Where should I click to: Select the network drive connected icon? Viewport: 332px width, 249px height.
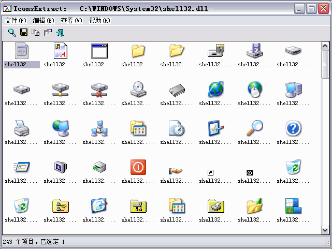point(61,90)
